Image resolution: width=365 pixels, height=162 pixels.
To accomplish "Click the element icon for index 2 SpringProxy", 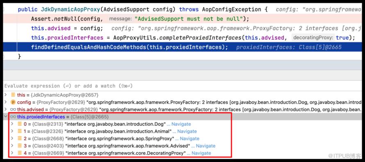I will click(20, 139).
